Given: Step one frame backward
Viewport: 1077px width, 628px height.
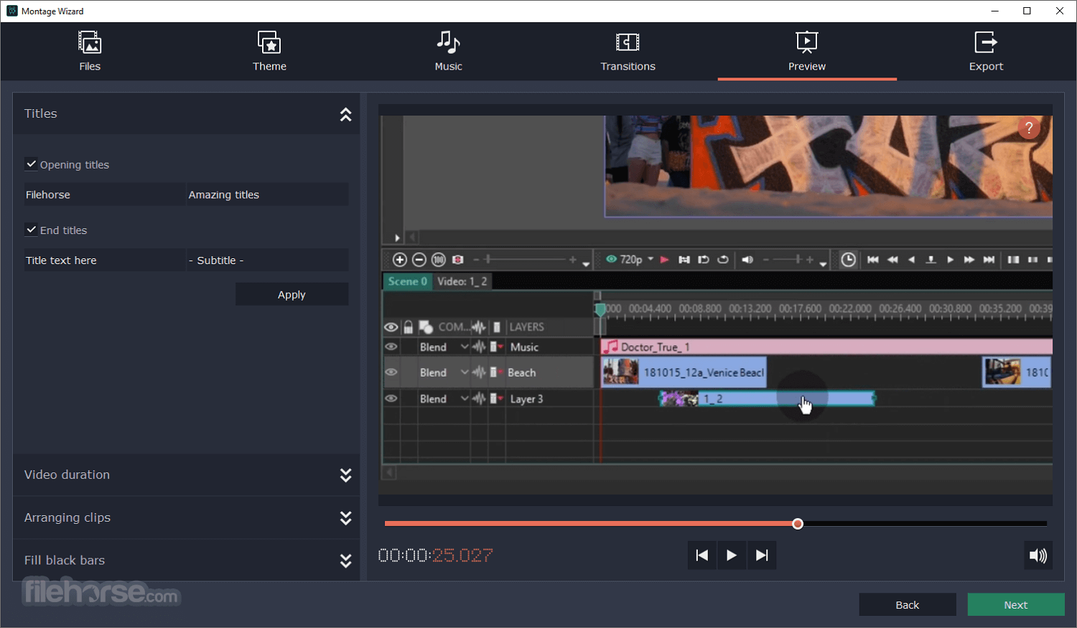Looking at the screenshot, I should [x=911, y=260].
